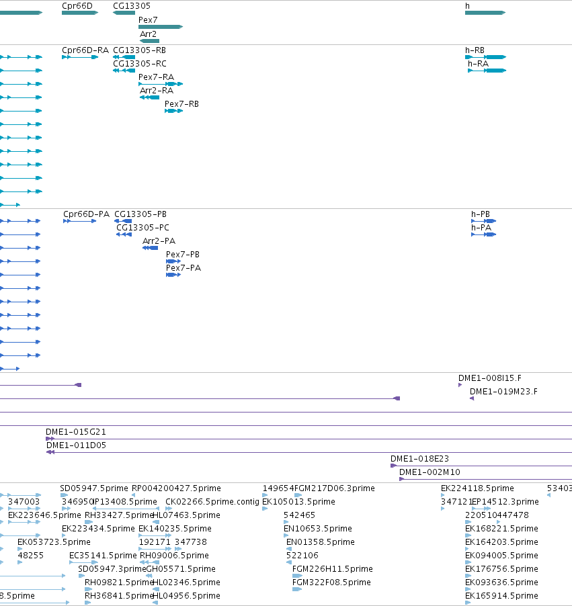Click the 542465 EST label

[299, 515]
